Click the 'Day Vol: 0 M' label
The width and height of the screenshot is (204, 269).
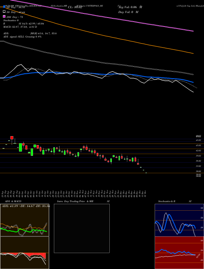point(128,12)
